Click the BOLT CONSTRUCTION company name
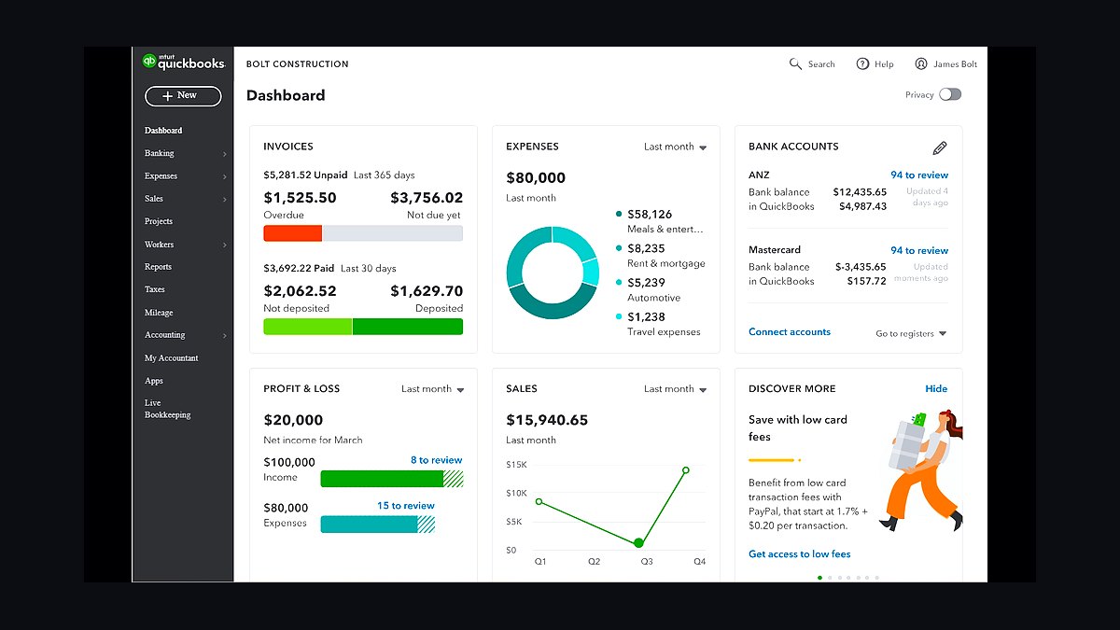 [298, 64]
